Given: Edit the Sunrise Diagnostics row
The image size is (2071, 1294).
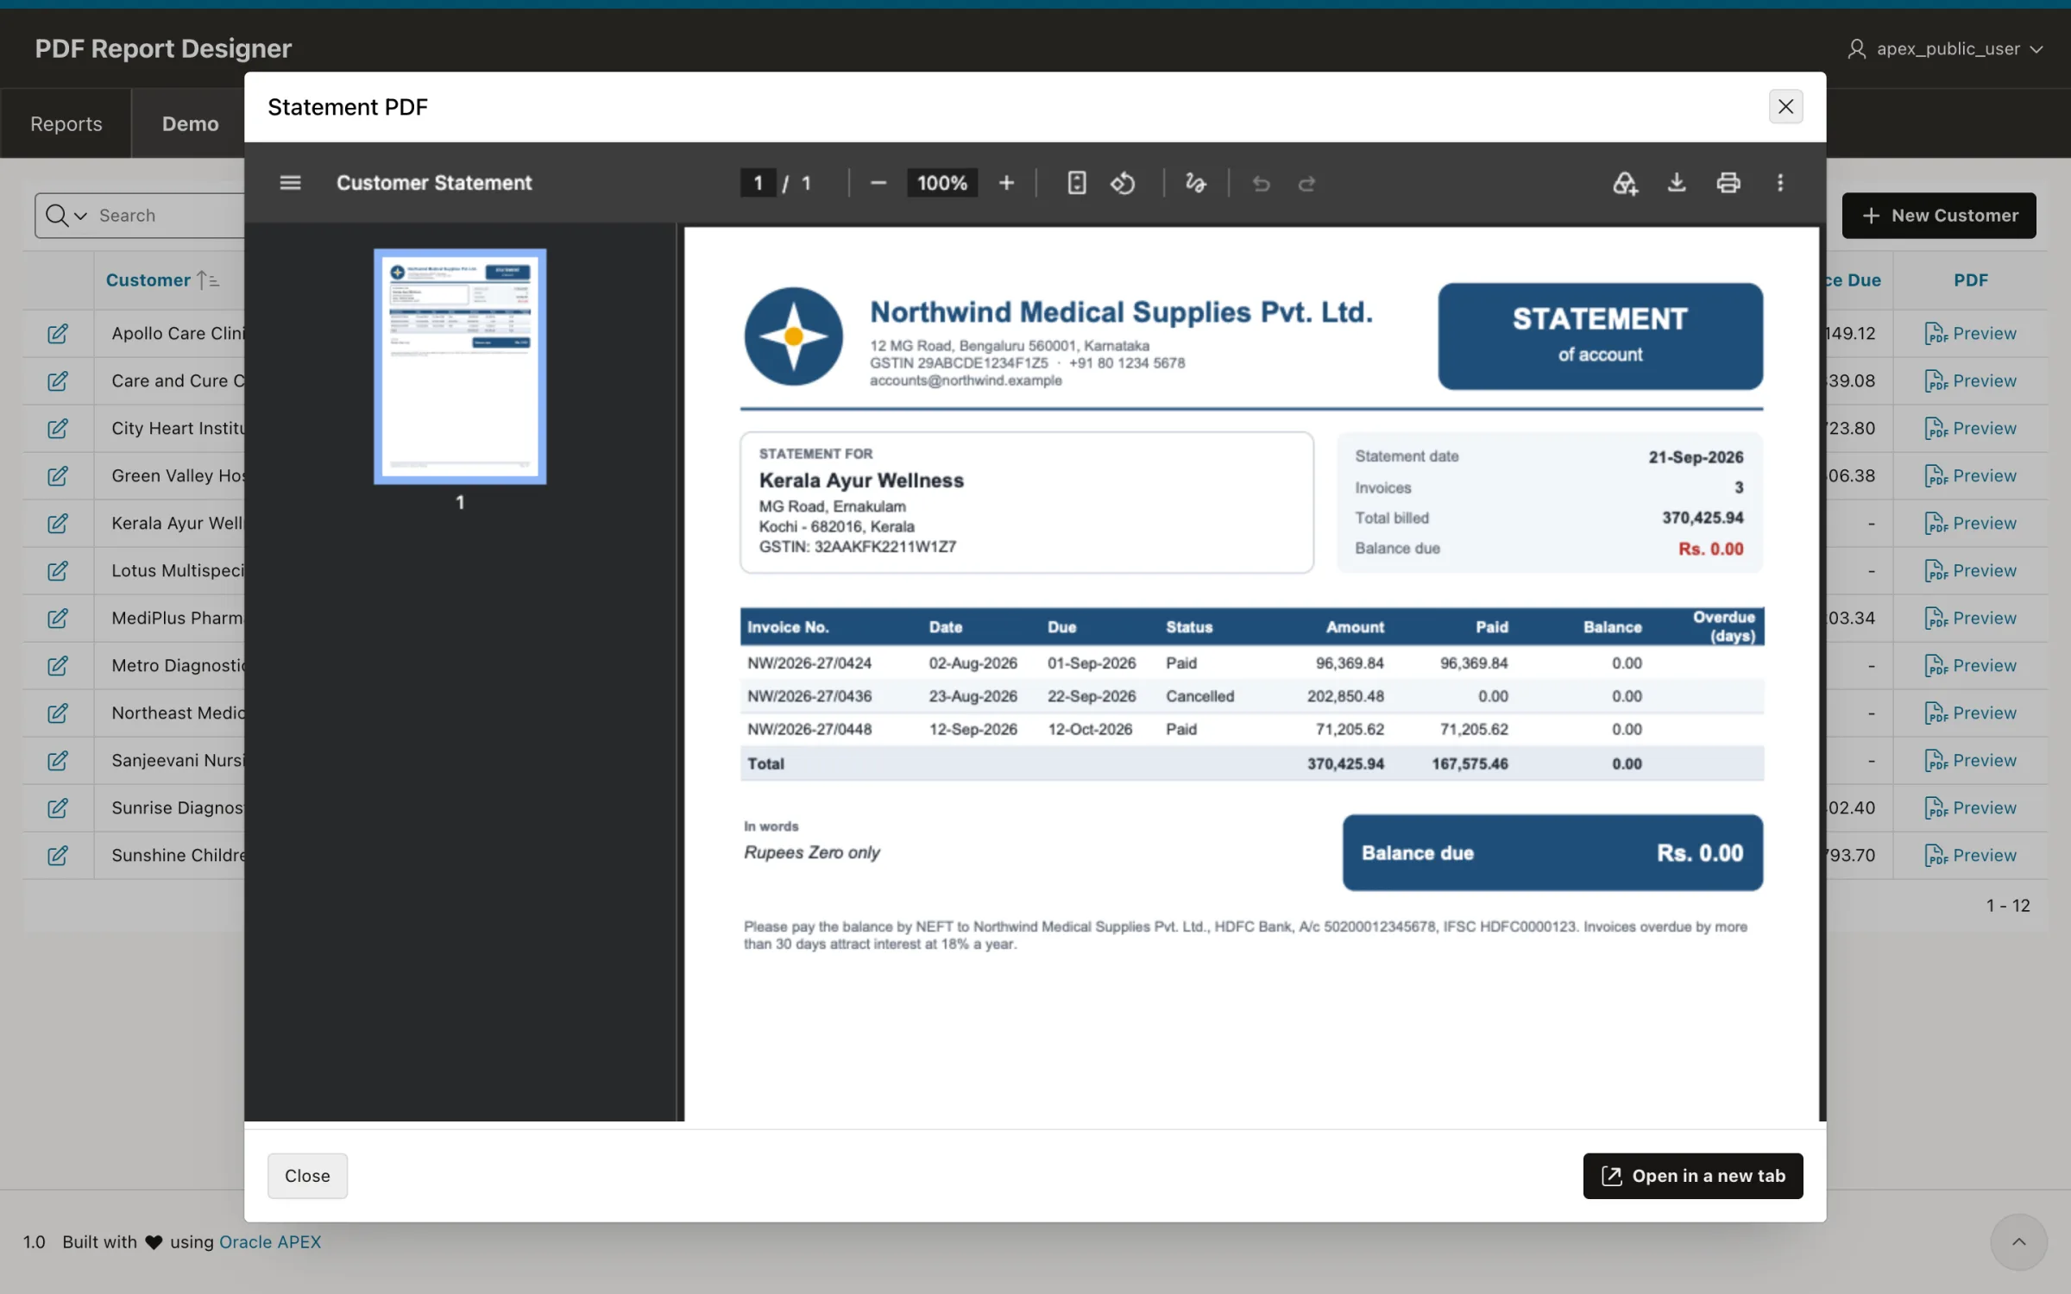Looking at the screenshot, I should point(58,808).
